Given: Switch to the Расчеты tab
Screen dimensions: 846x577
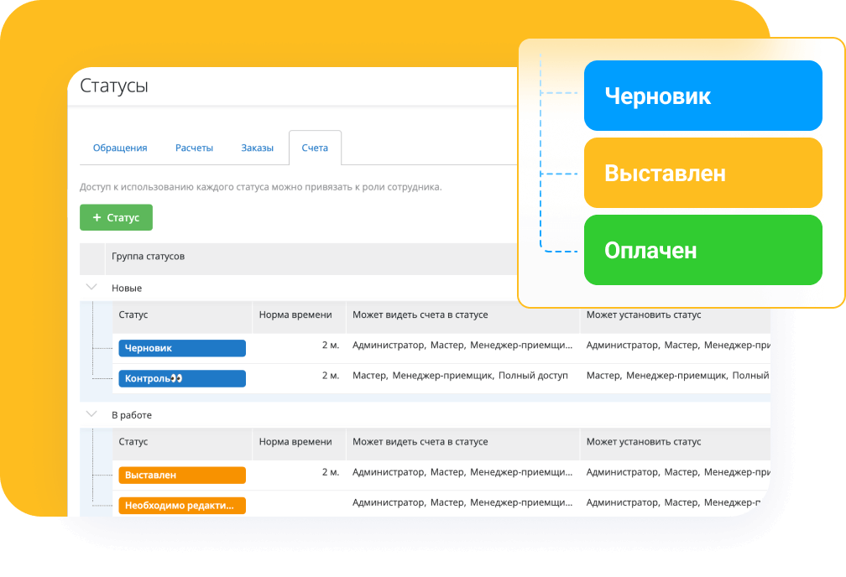Looking at the screenshot, I should click(x=194, y=147).
